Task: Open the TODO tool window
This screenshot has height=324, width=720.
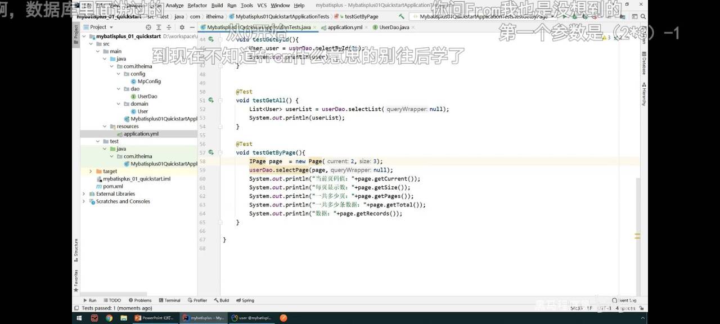Action: [112, 300]
